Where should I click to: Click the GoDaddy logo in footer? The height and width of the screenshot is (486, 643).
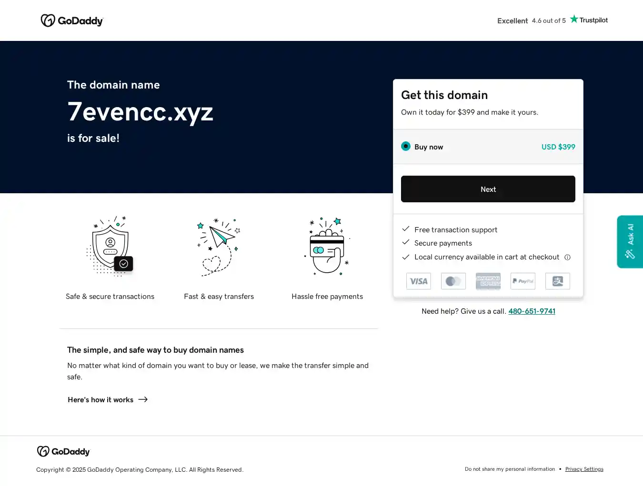[63, 451]
